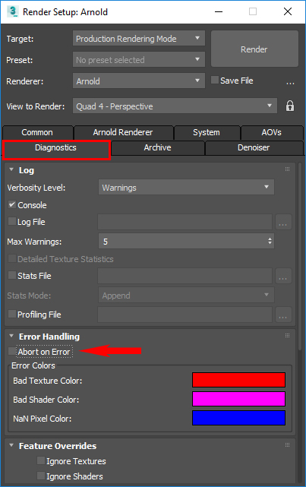
Task: Switch to the Archive tab
Action: pos(158,148)
